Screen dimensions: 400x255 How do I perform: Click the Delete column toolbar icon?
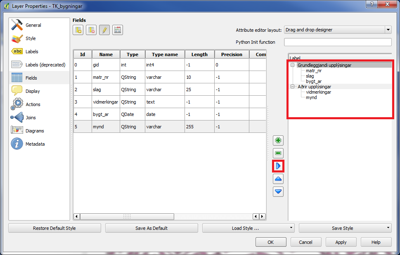point(91,30)
